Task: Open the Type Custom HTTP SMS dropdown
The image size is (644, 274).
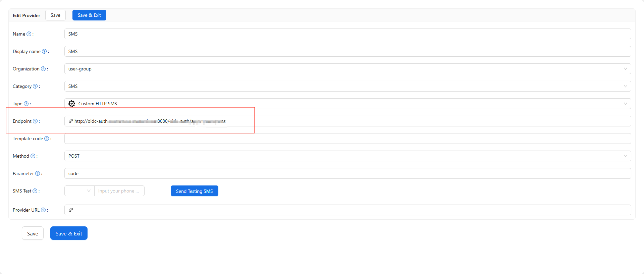Action: click(x=347, y=104)
